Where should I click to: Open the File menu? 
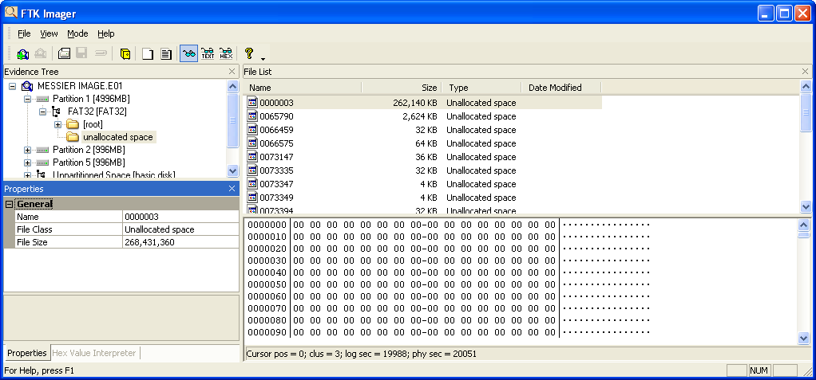(x=24, y=33)
